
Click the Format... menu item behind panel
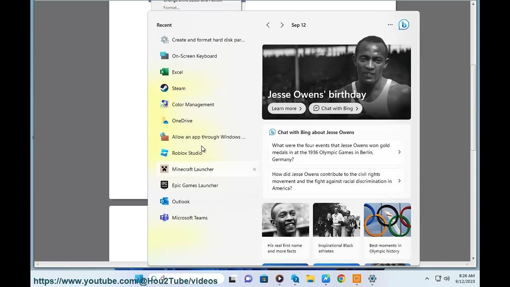(x=171, y=8)
